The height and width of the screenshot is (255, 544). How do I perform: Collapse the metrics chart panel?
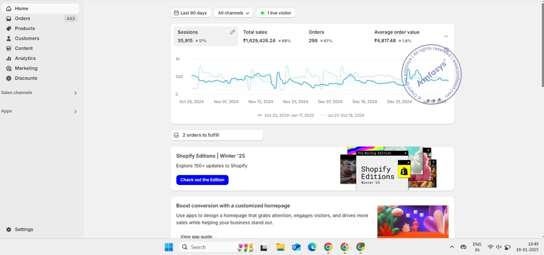tap(446, 36)
